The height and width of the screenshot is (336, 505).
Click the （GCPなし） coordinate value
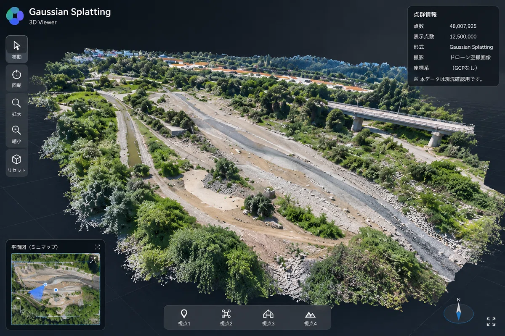tap(464, 68)
